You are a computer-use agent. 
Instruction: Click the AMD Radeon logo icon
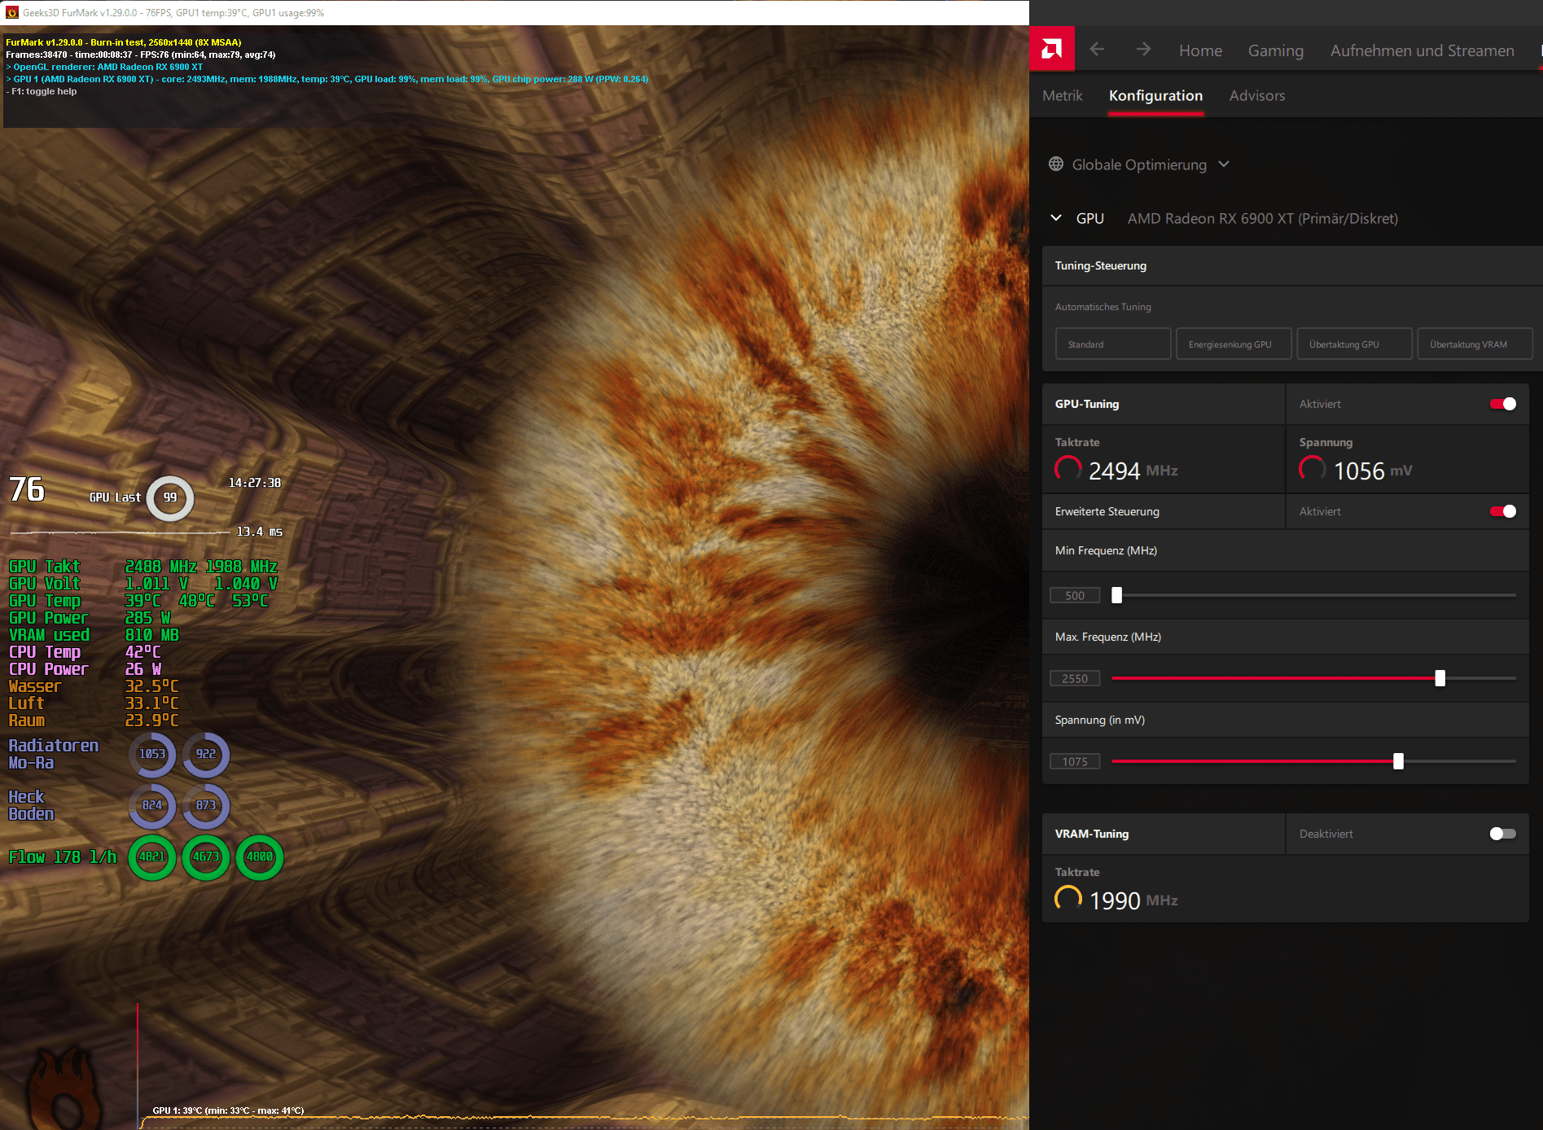[x=1051, y=49]
